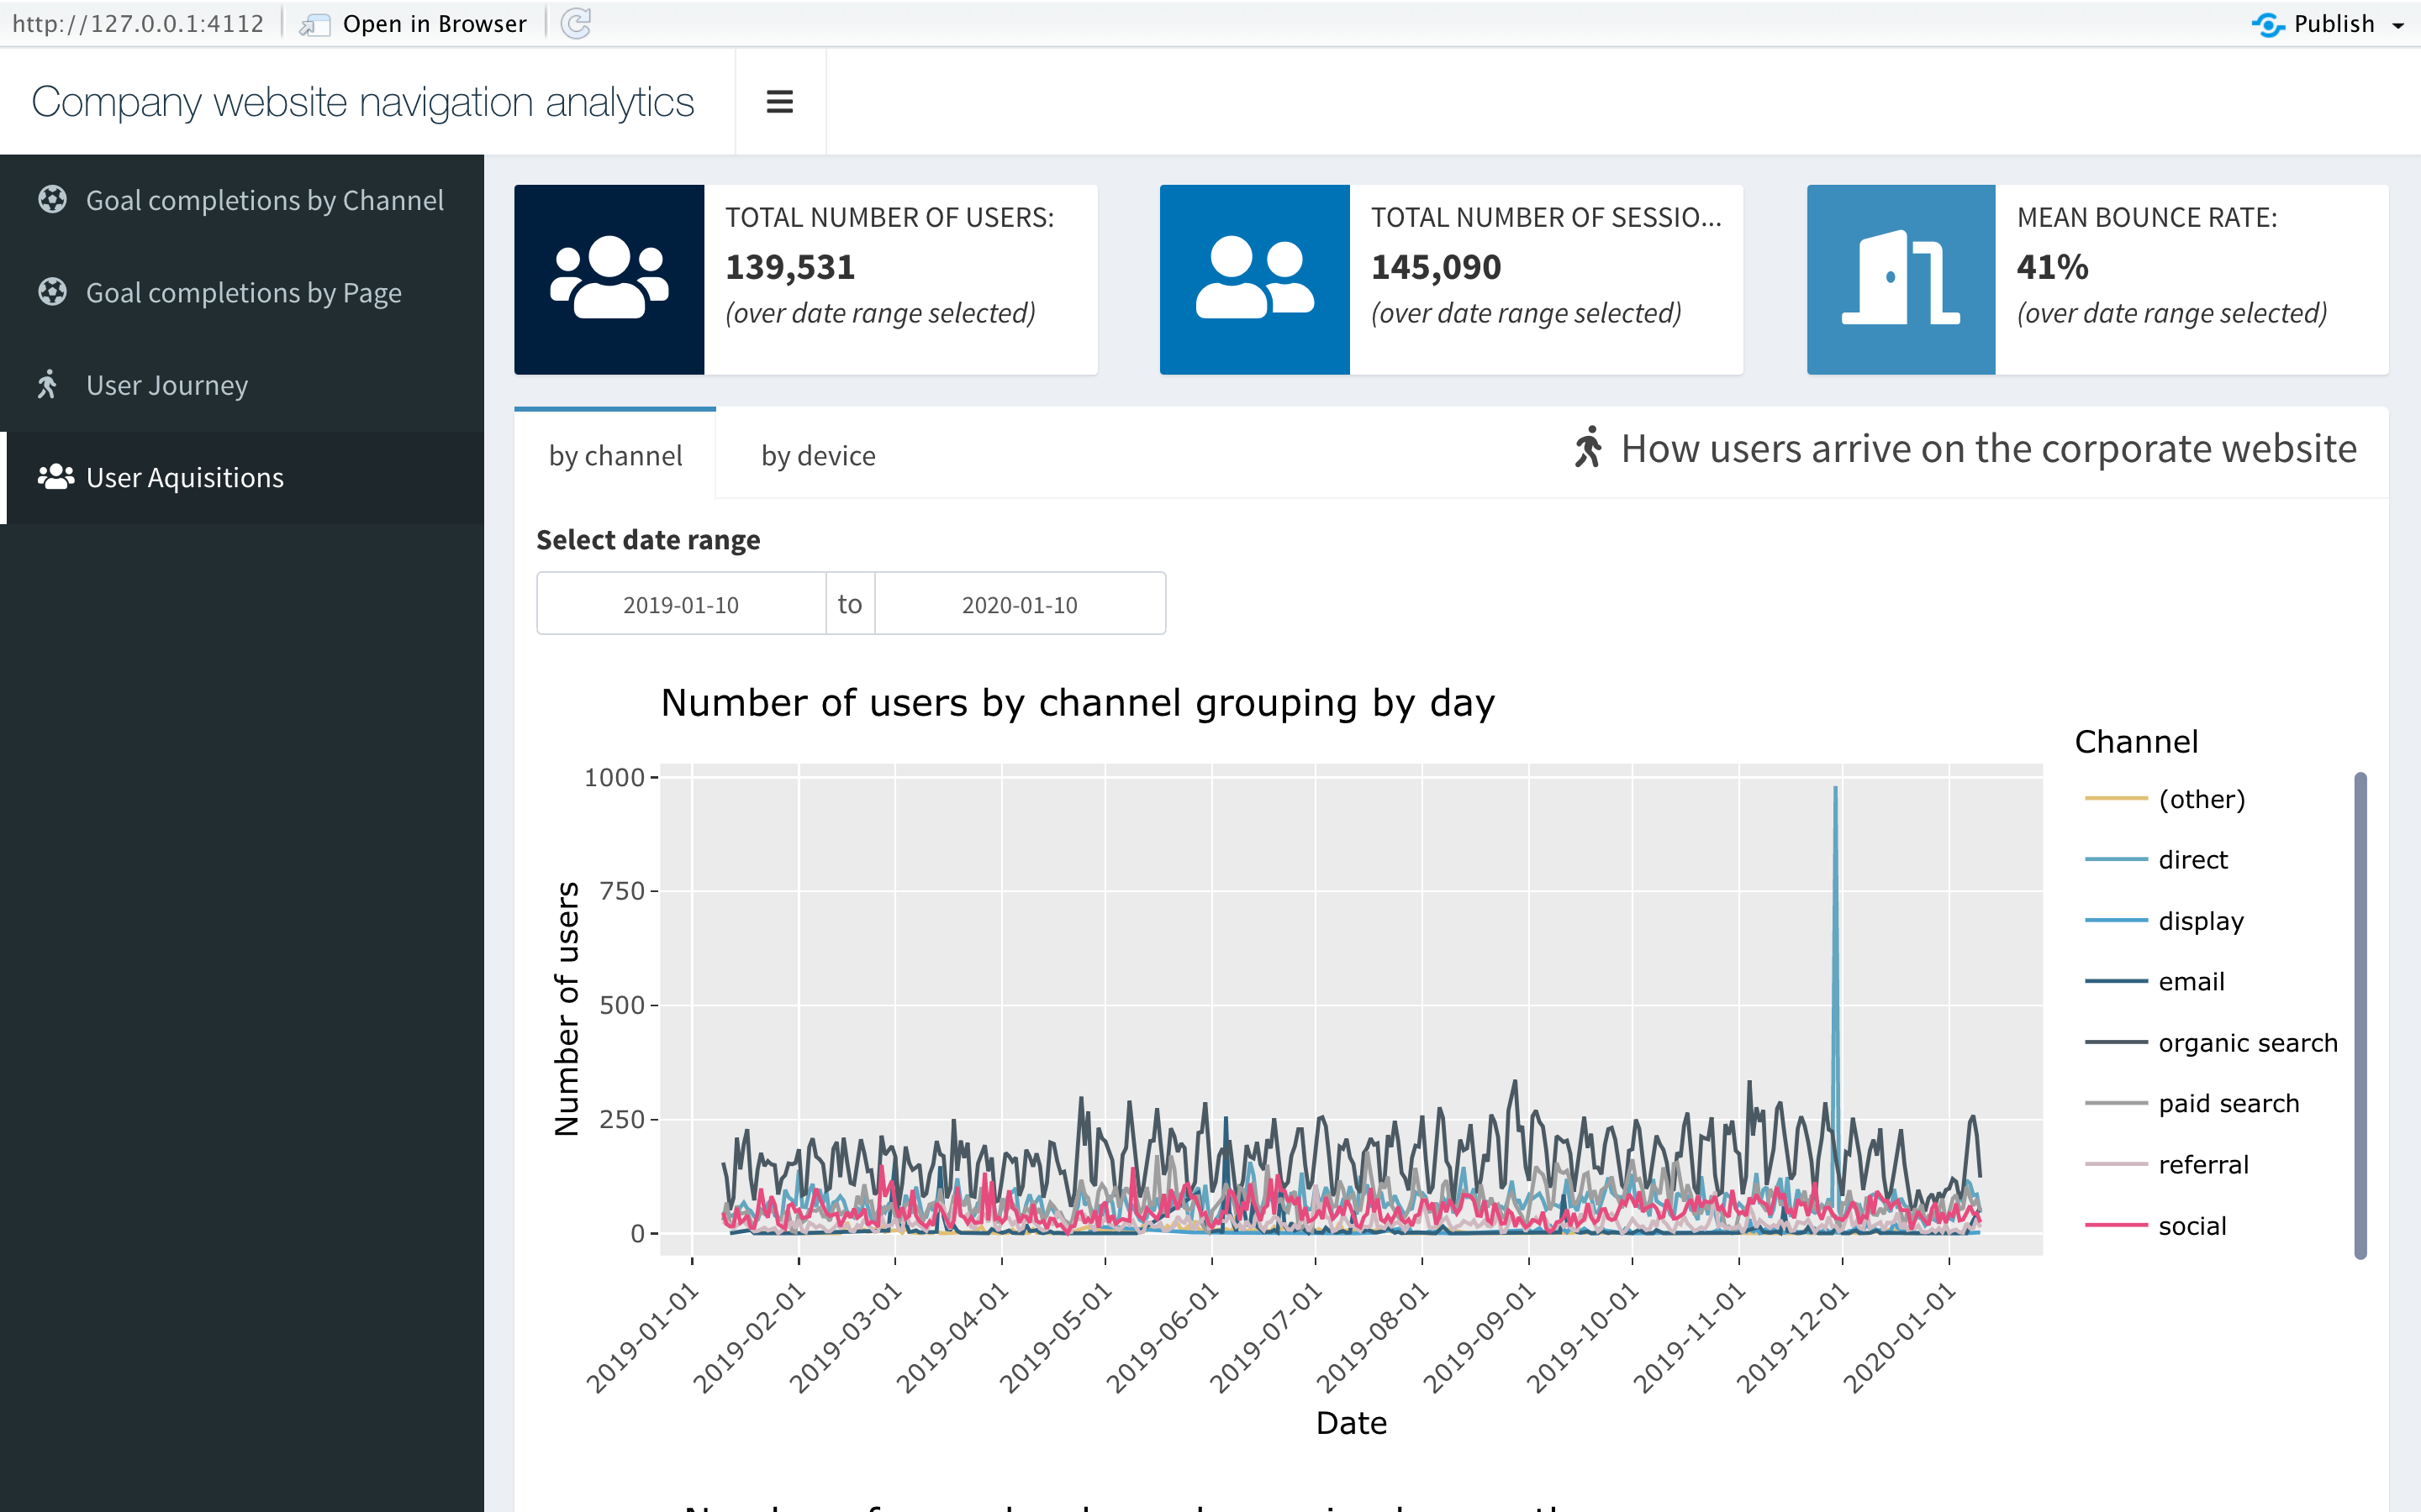This screenshot has height=1512, width=2421.
Task: Click mean bounce rate value 41%
Action: coord(2052,267)
